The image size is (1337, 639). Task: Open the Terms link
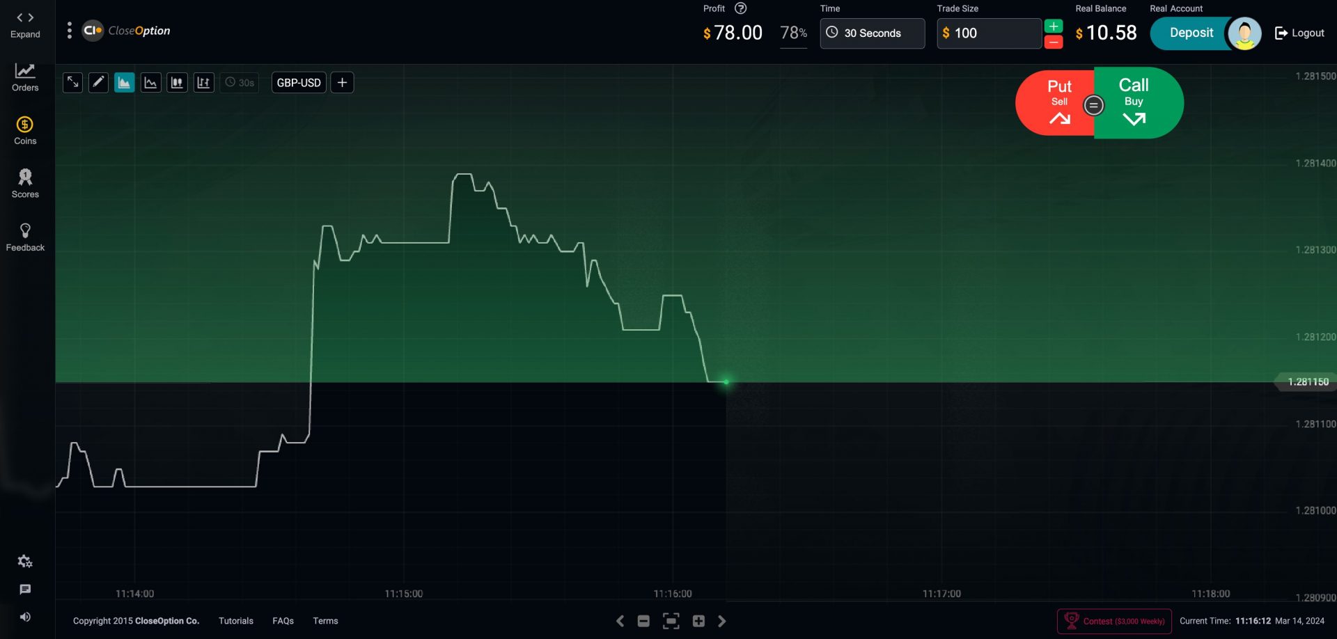(325, 621)
